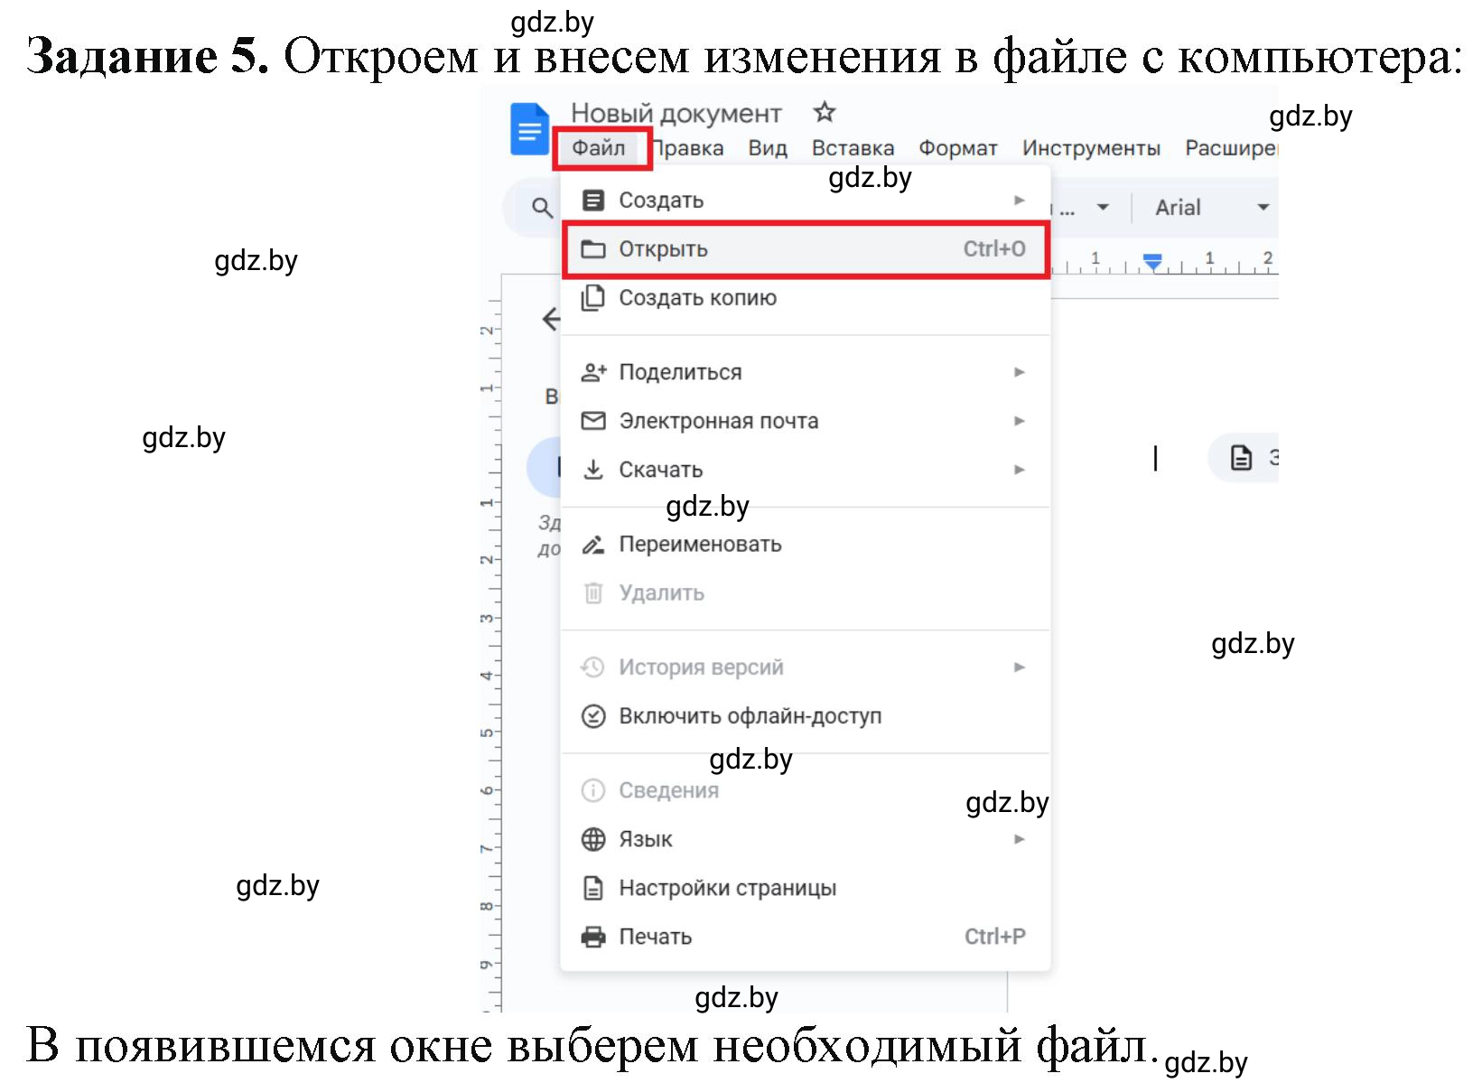Image resolution: width=1482 pixels, height=1092 pixels.
Task: Click the Google Docs home icon
Action: coord(530,129)
